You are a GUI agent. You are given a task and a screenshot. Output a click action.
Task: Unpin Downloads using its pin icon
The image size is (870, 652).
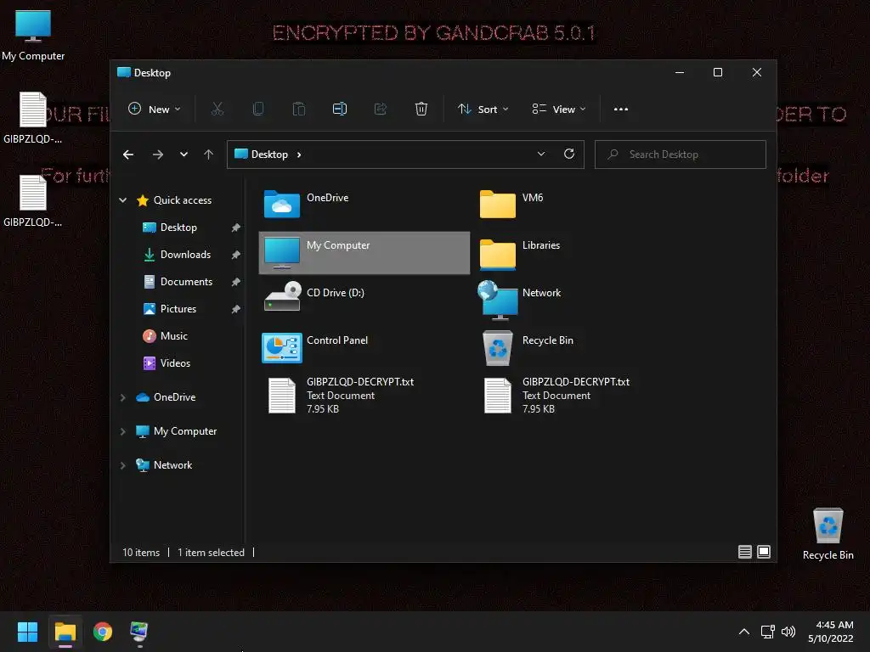point(236,255)
